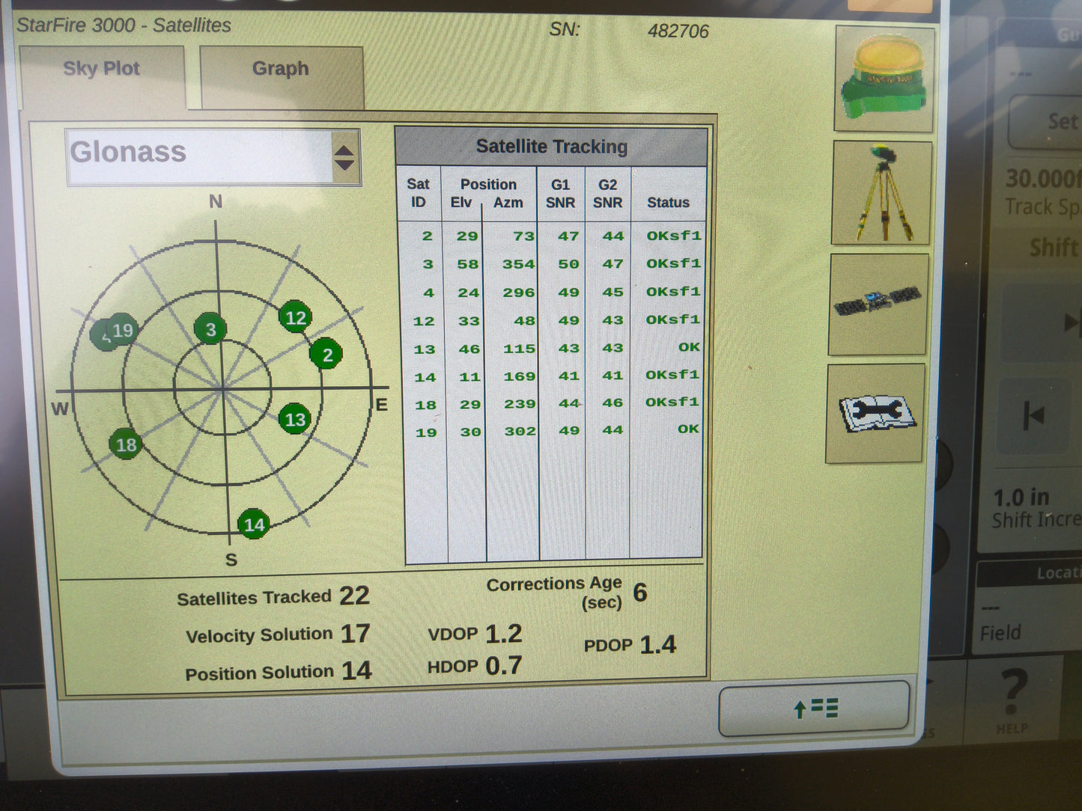This screenshot has width=1082, height=811.
Task: Click the menu list button with up arrow
Action: tap(814, 708)
